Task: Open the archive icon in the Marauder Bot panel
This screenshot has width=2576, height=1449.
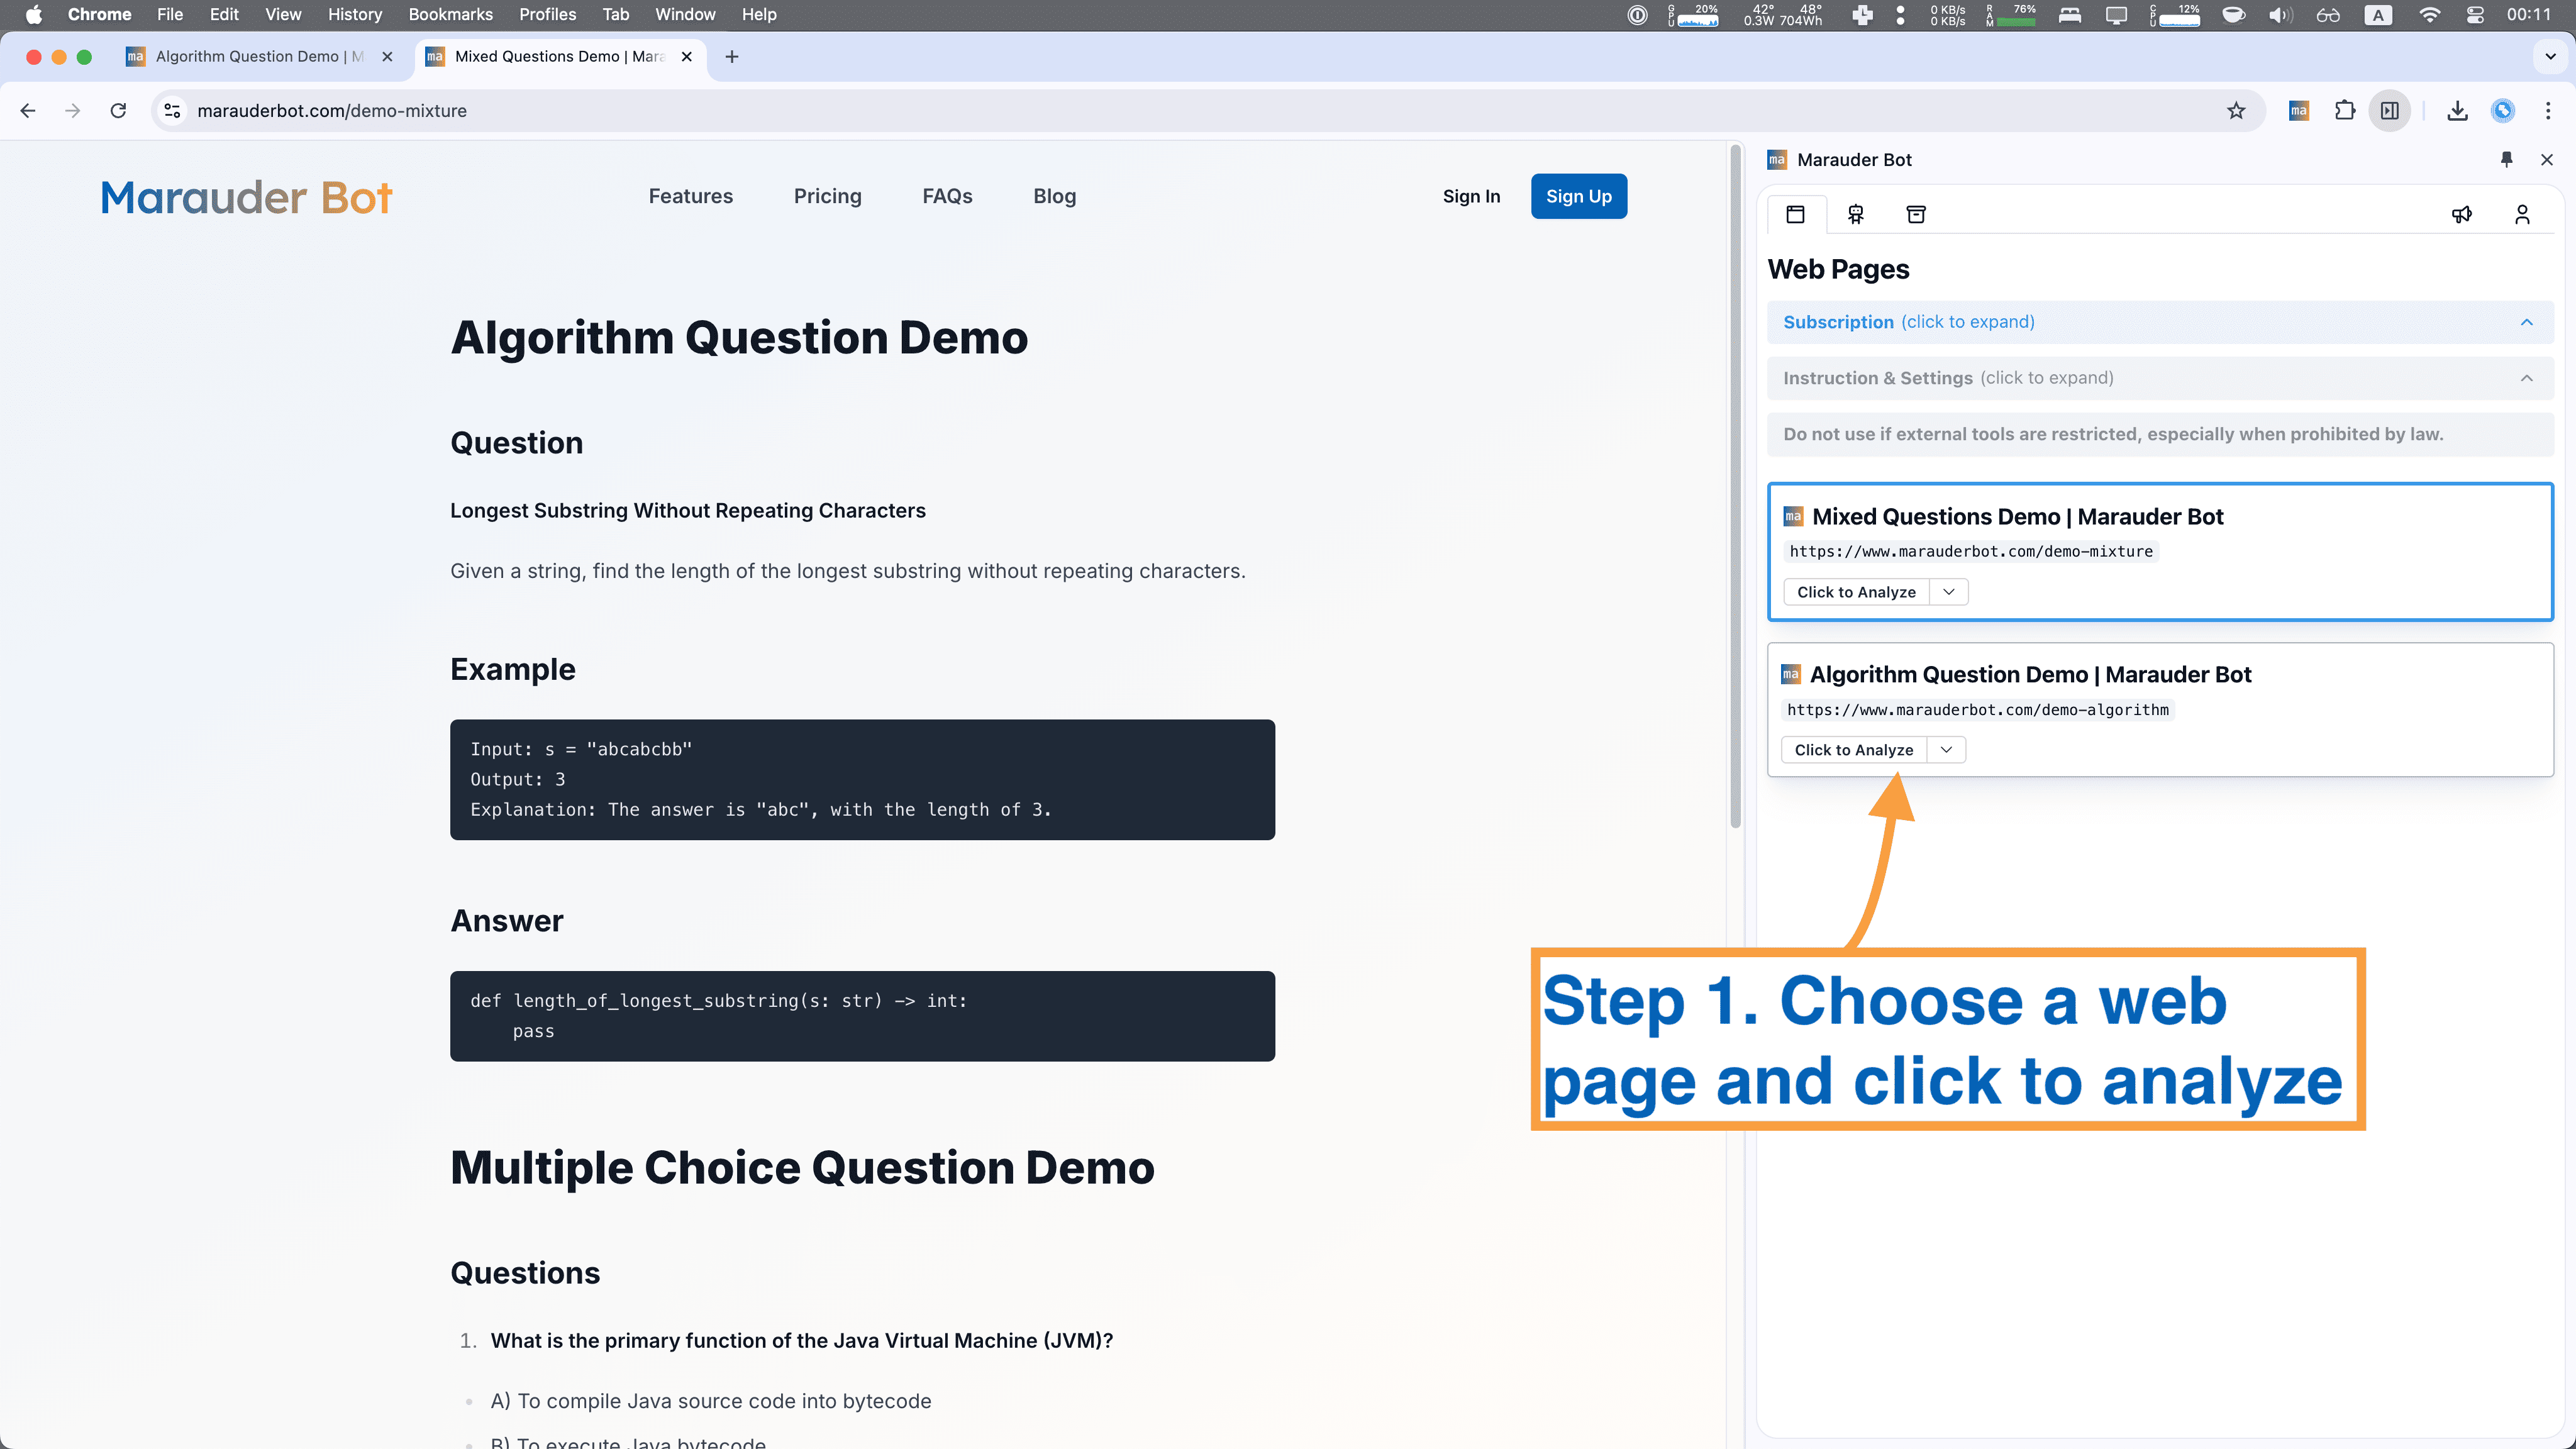Action: 1916,213
